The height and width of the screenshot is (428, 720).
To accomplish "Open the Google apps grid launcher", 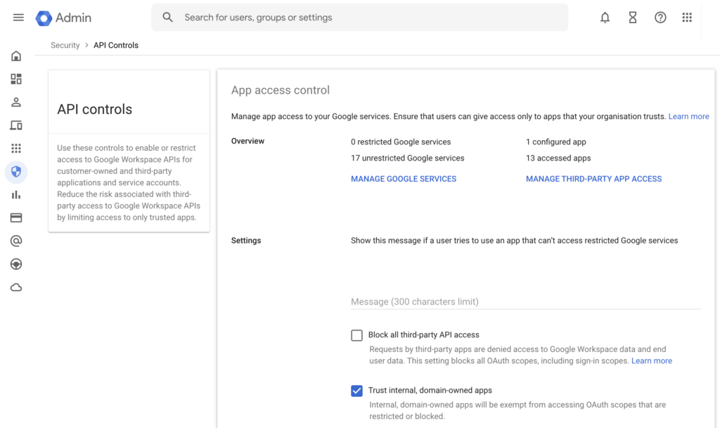I will (687, 18).
